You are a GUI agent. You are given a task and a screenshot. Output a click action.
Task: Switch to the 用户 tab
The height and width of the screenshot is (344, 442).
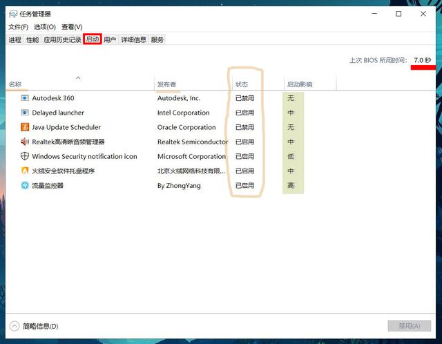(x=110, y=40)
